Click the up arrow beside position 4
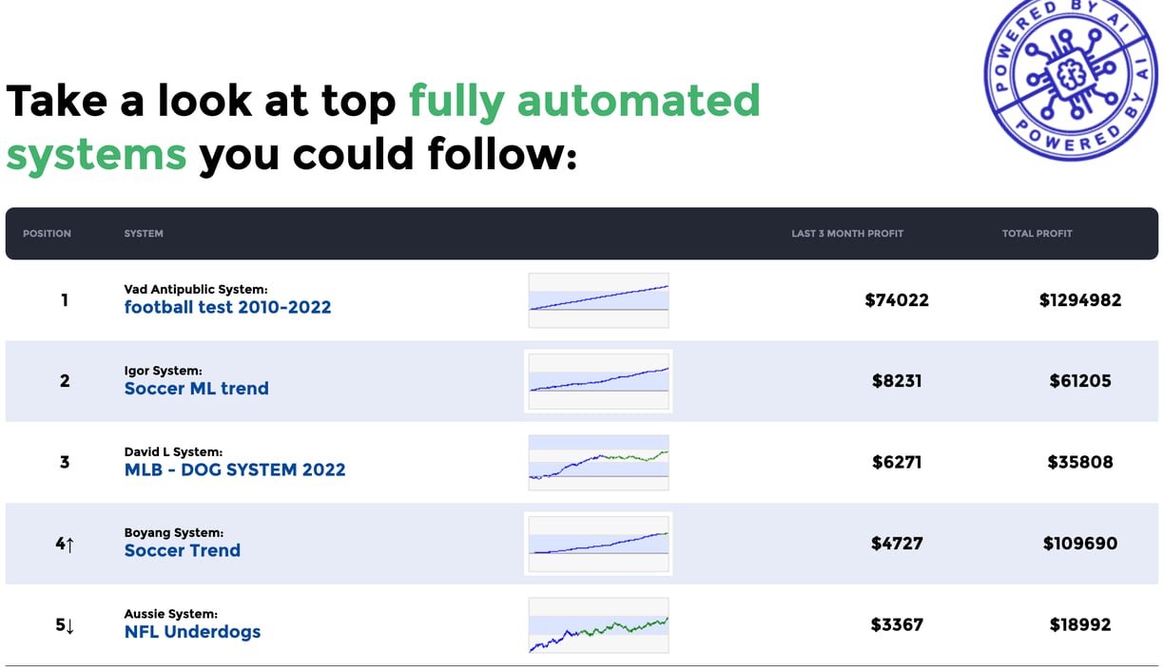Screen dimensions: 1164x670 click(69, 544)
